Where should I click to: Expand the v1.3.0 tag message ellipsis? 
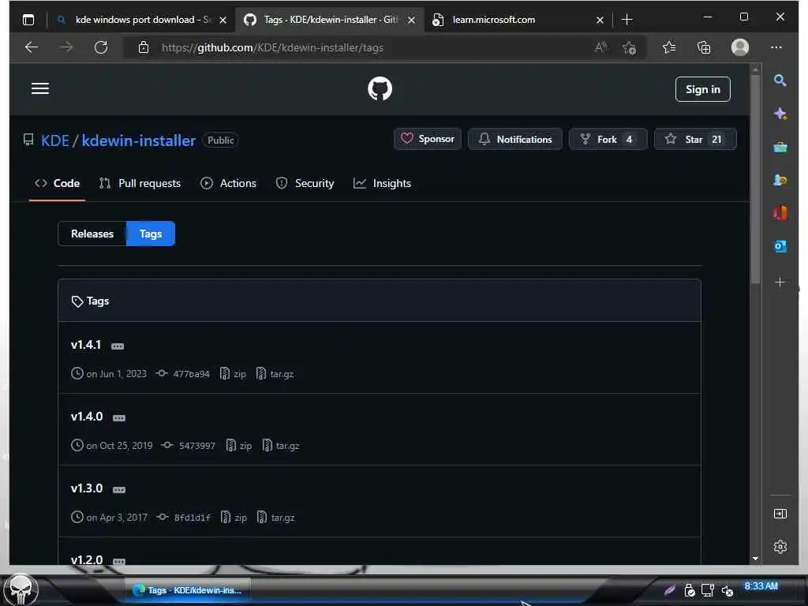[x=119, y=489]
